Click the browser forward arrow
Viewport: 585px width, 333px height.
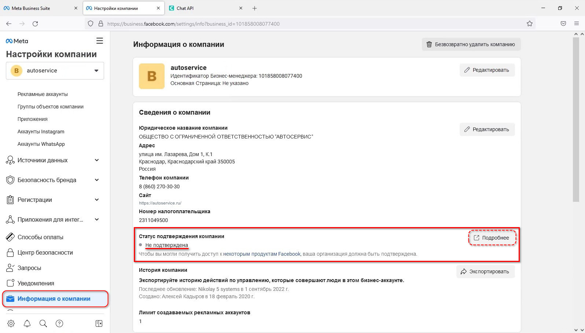[22, 24]
